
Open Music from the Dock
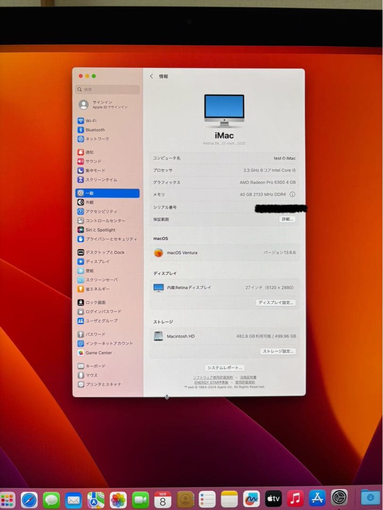point(296,498)
